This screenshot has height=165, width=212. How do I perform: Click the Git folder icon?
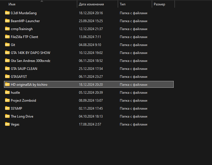click(x=7, y=45)
